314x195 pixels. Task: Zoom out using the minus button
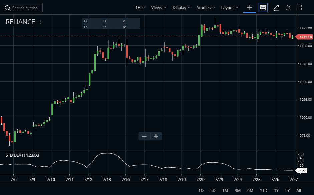tap(144, 136)
